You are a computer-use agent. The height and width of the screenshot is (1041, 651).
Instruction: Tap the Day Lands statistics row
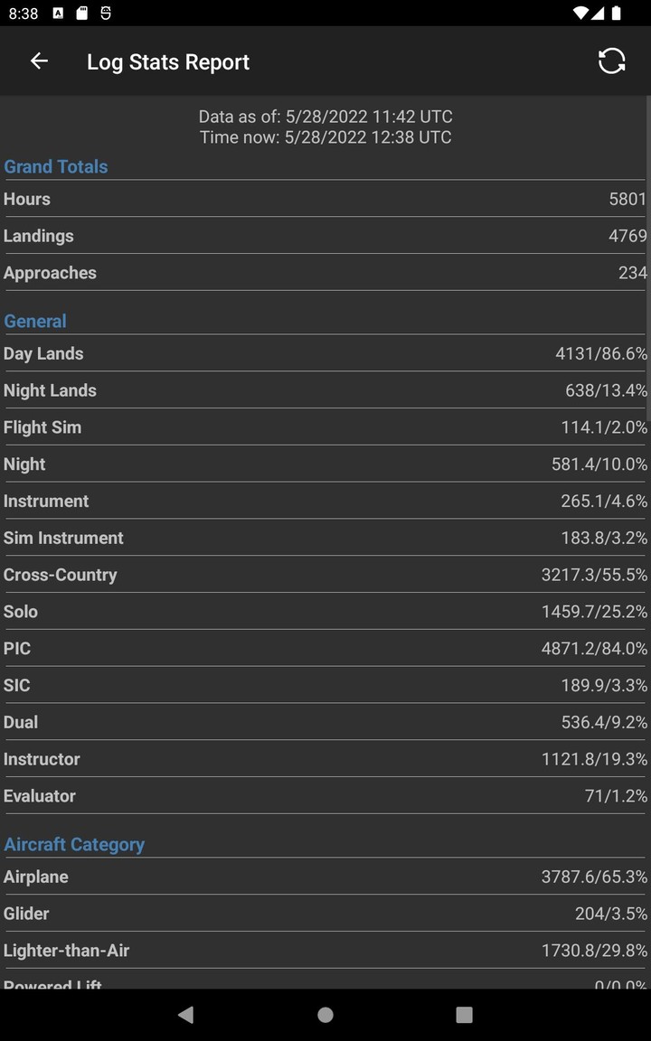pos(325,353)
